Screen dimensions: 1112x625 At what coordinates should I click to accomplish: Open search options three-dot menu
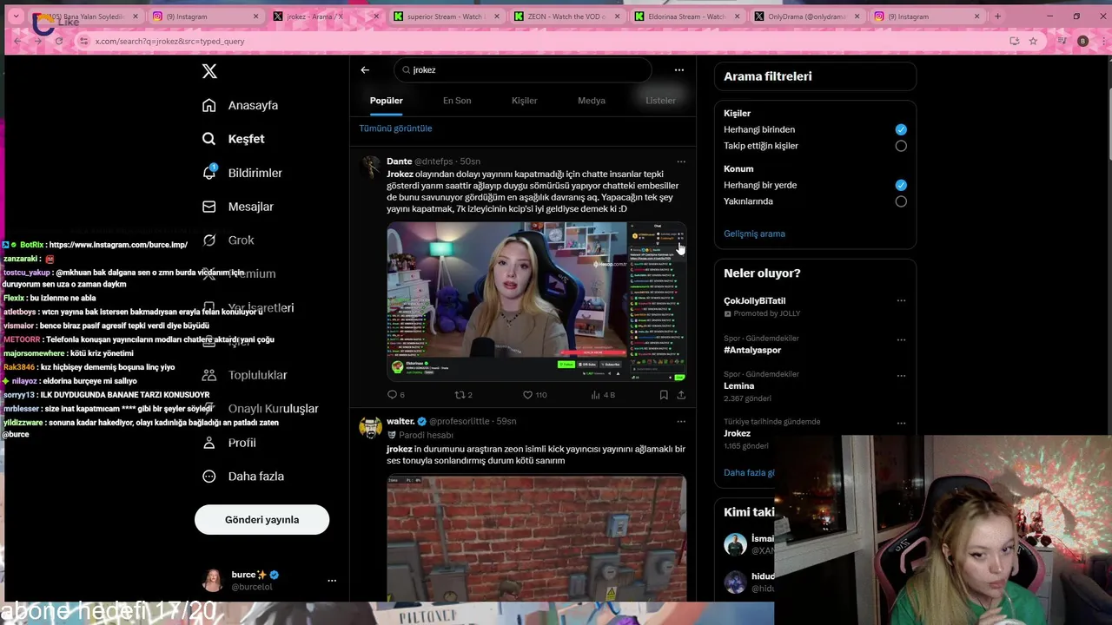(x=679, y=69)
